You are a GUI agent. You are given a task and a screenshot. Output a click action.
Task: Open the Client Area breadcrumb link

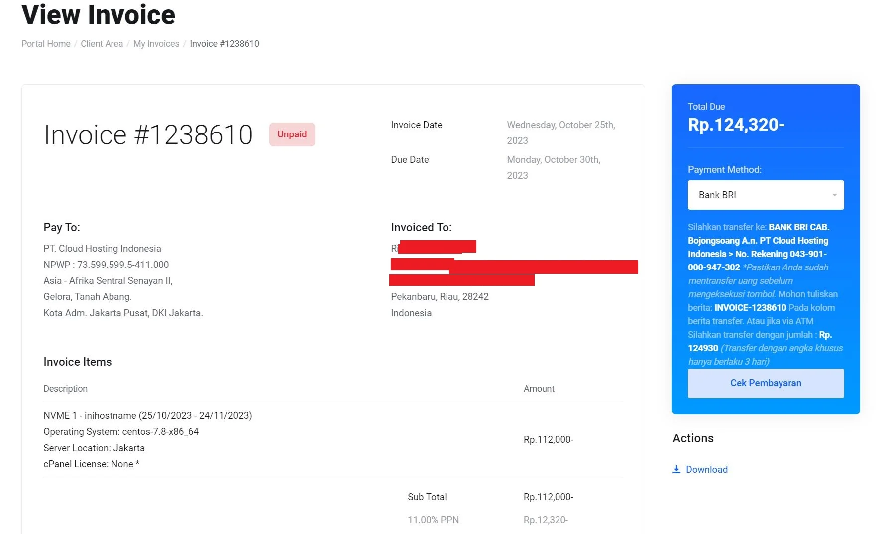102,44
